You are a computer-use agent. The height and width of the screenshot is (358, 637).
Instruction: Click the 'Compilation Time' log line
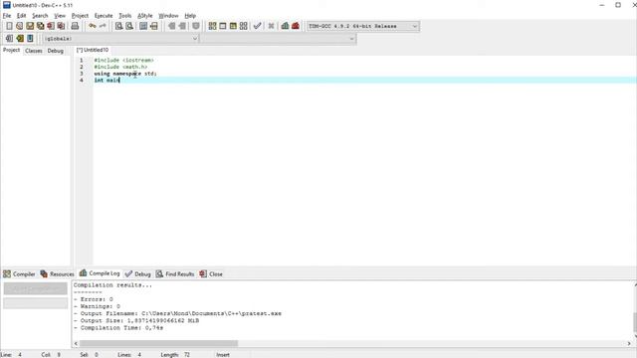[x=118, y=328]
